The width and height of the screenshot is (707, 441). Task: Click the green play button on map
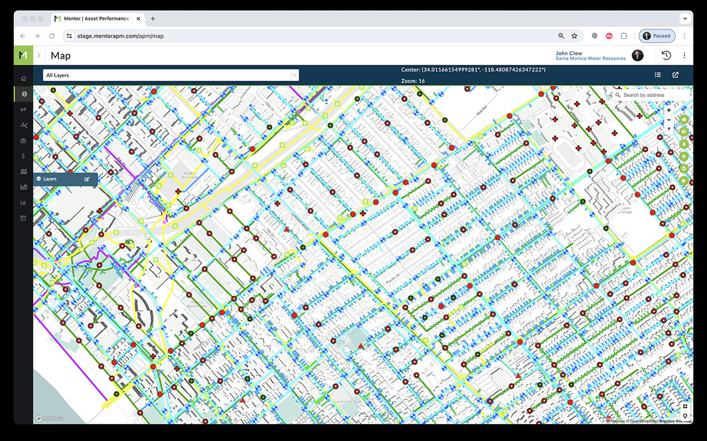click(x=684, y=181)
